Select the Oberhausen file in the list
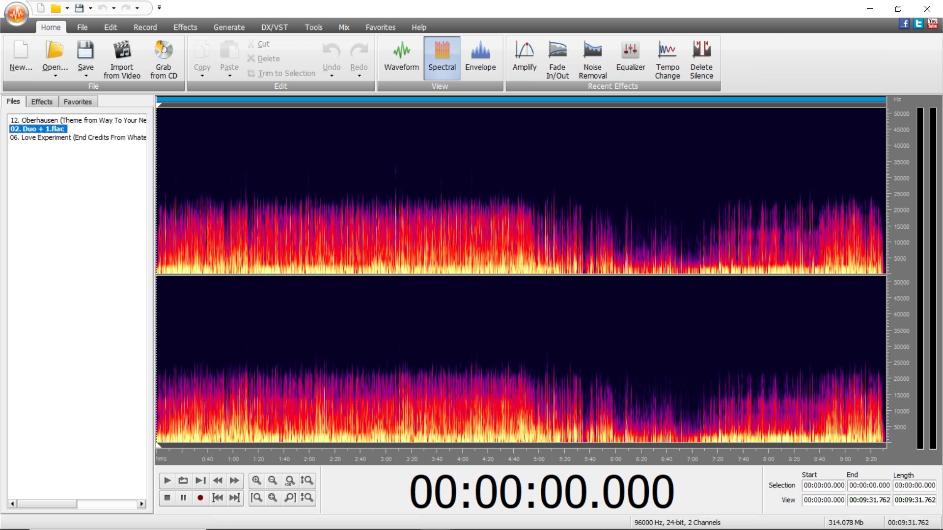The image size is (943, 530). pyautogui.click(x=78, y=120)
